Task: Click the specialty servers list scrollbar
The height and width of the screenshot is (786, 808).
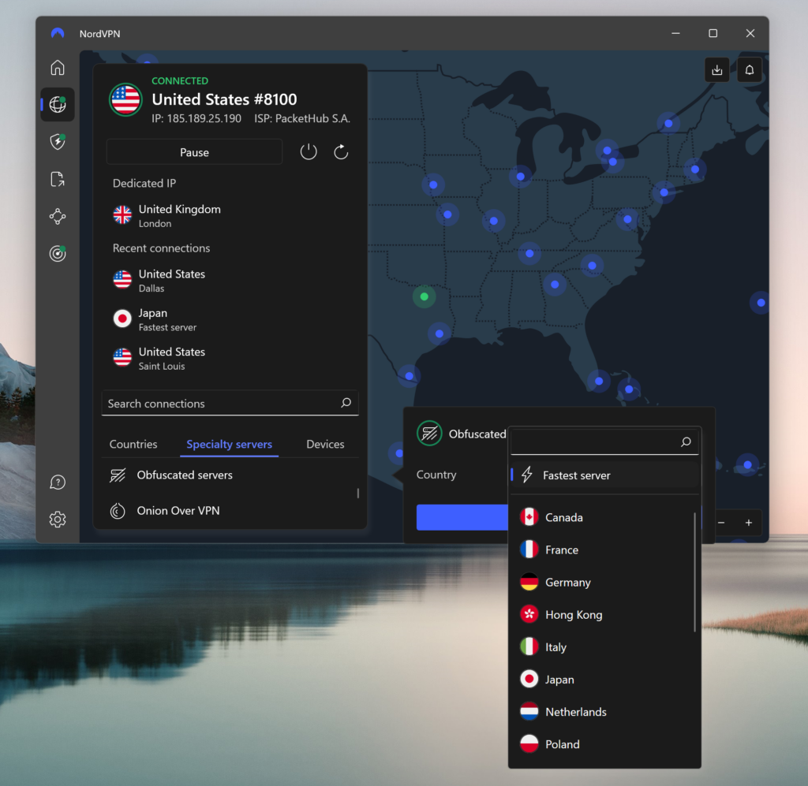Action: (357, 493)
